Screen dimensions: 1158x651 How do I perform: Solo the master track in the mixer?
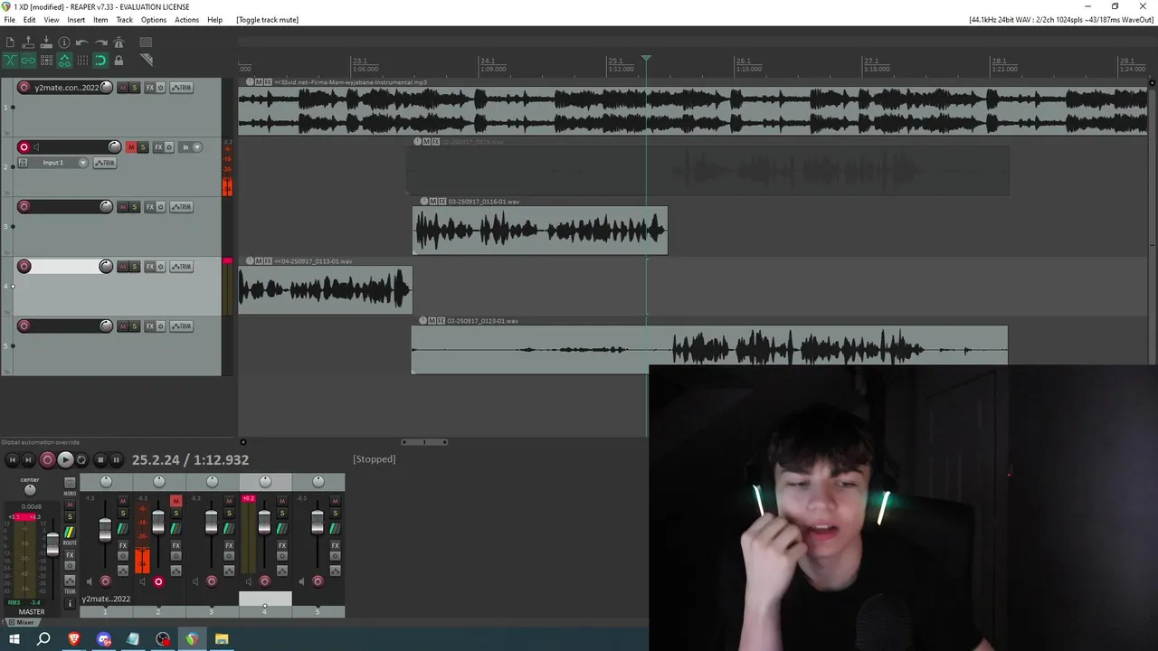pos(70,516)
